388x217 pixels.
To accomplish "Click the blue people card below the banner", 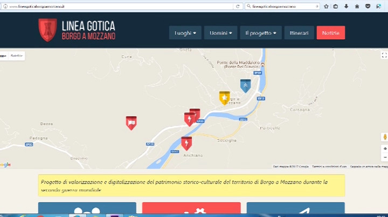I will [x=87, y=209].
